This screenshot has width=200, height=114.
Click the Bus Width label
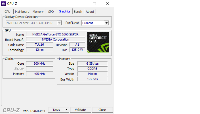[67, 79]
